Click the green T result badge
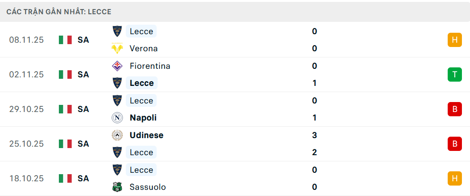The width and height of the screenshot is (470, 196). (x=454, y=75)
